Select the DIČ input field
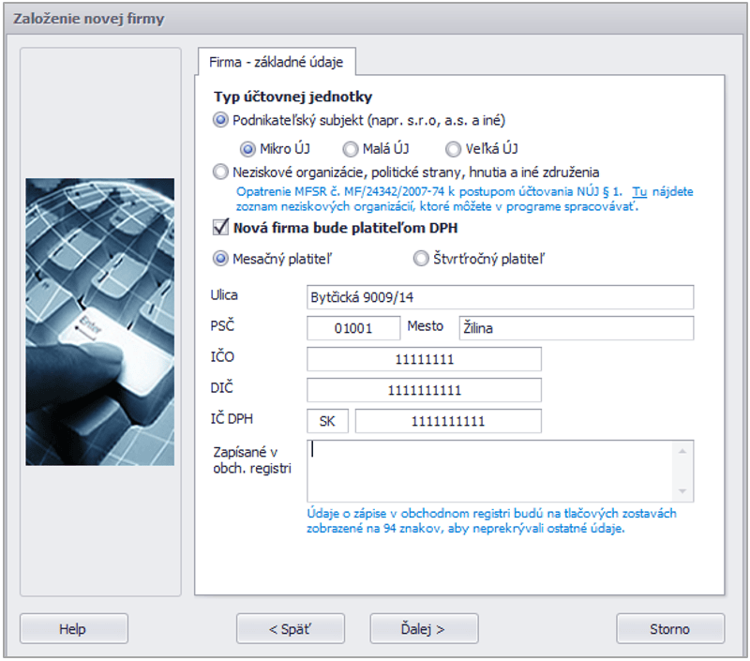The width and height of the screenshot is (750, 661). [424, 390]
